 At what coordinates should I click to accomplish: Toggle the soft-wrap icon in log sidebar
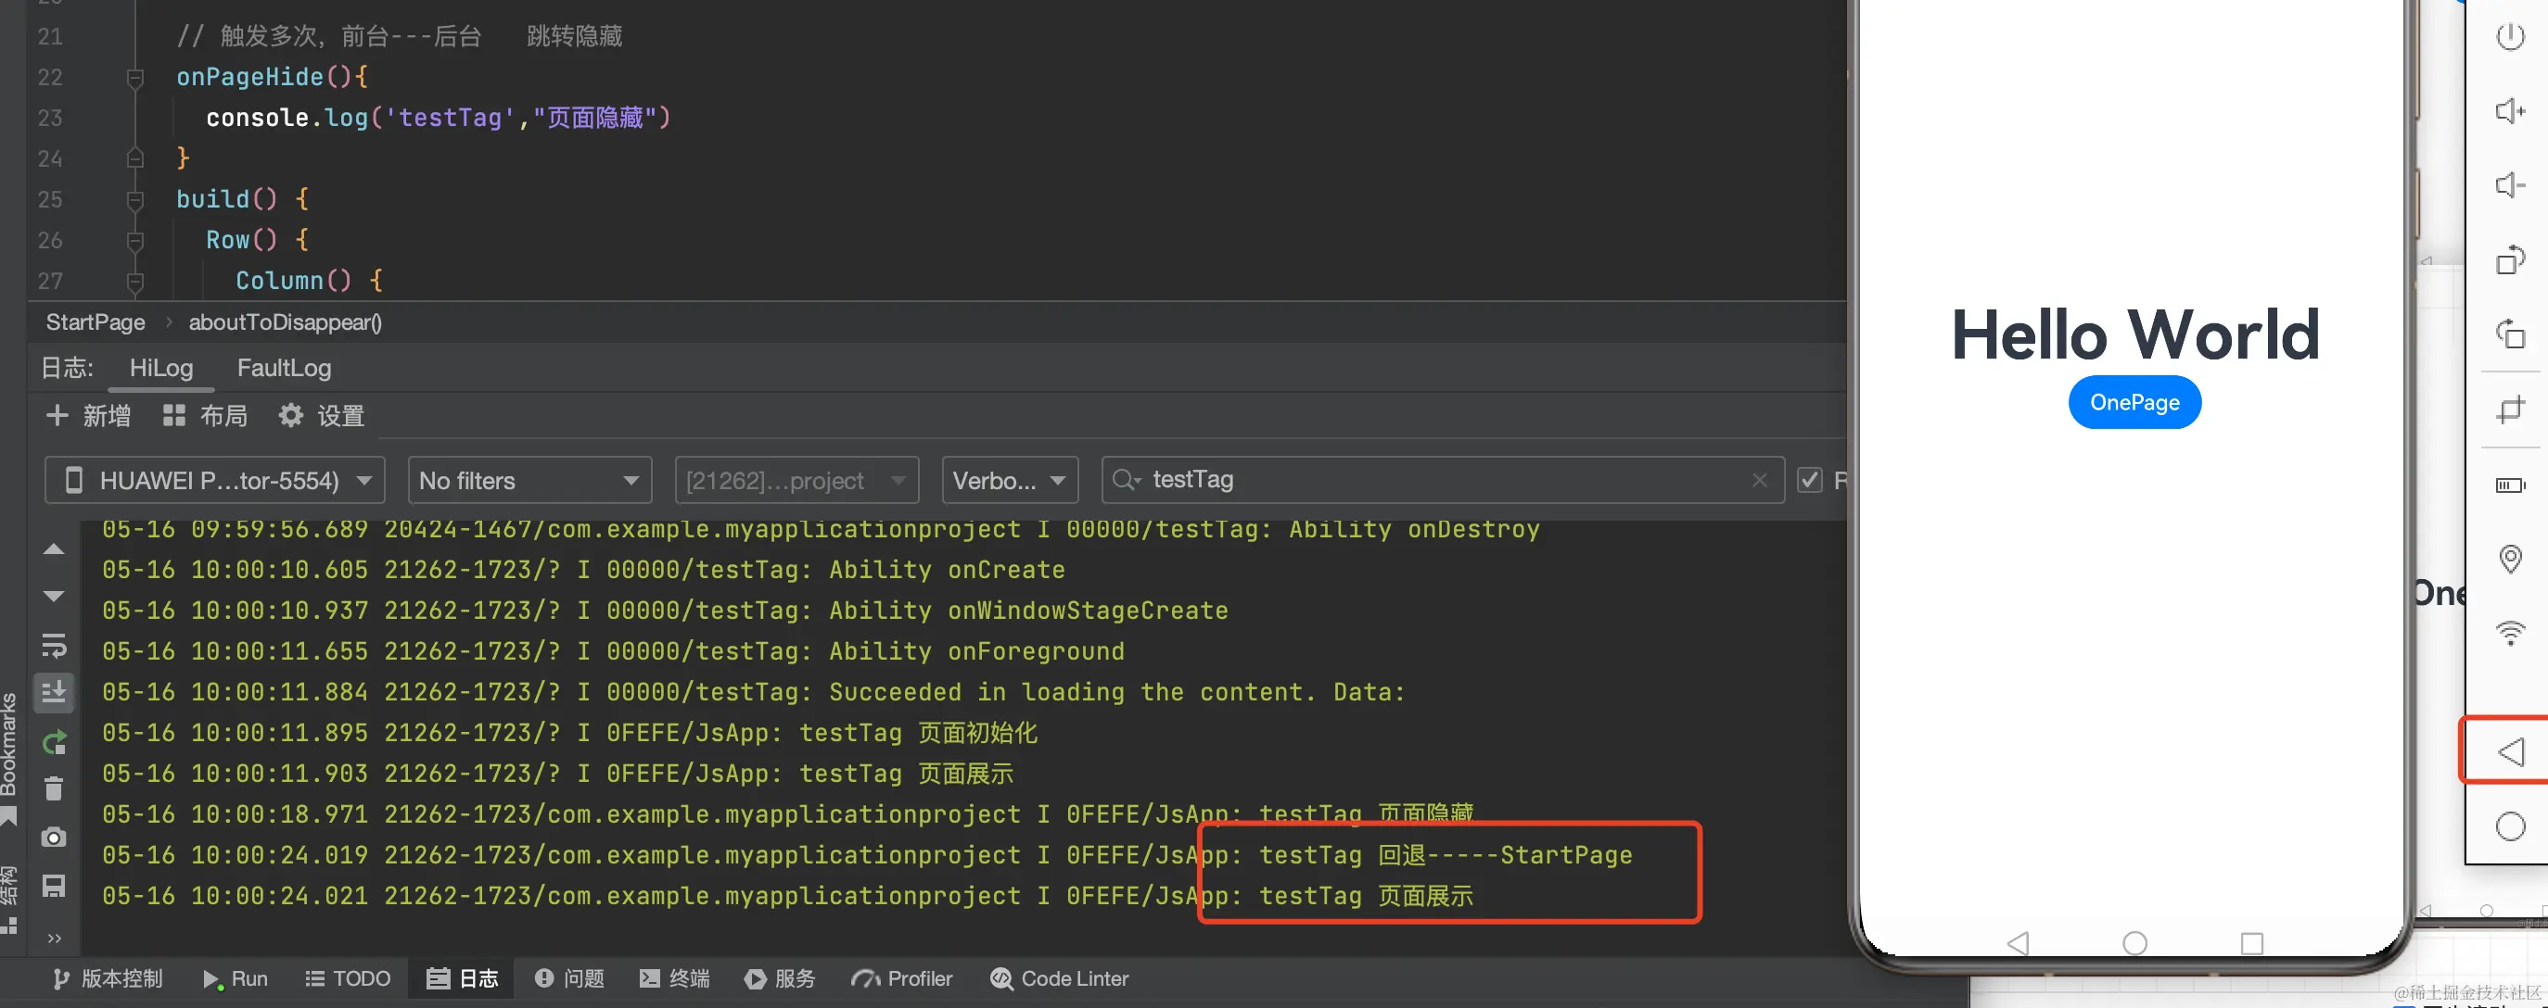55,646
